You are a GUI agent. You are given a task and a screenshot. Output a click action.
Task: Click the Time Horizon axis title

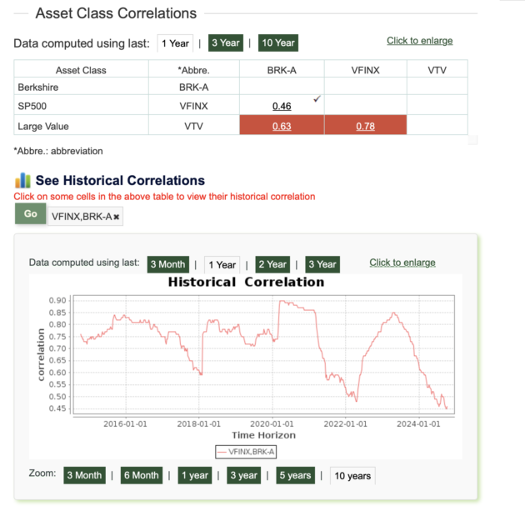point(264,435)
